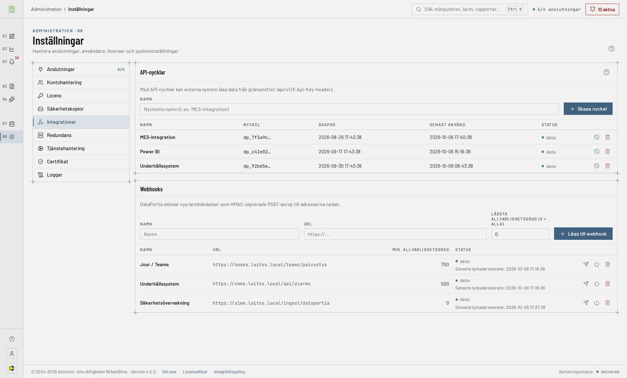Click the help icon at sidebar bottom

tap(12, 339)
